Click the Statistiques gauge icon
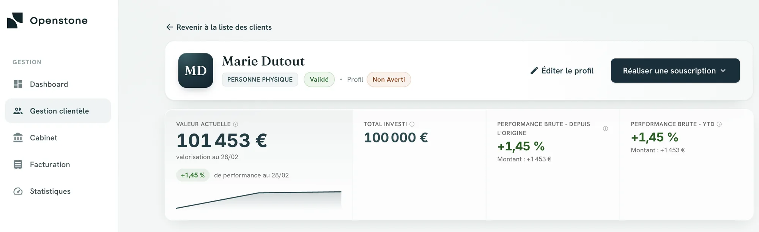Screen dimensions: 759x232 (x=18, y=191)
